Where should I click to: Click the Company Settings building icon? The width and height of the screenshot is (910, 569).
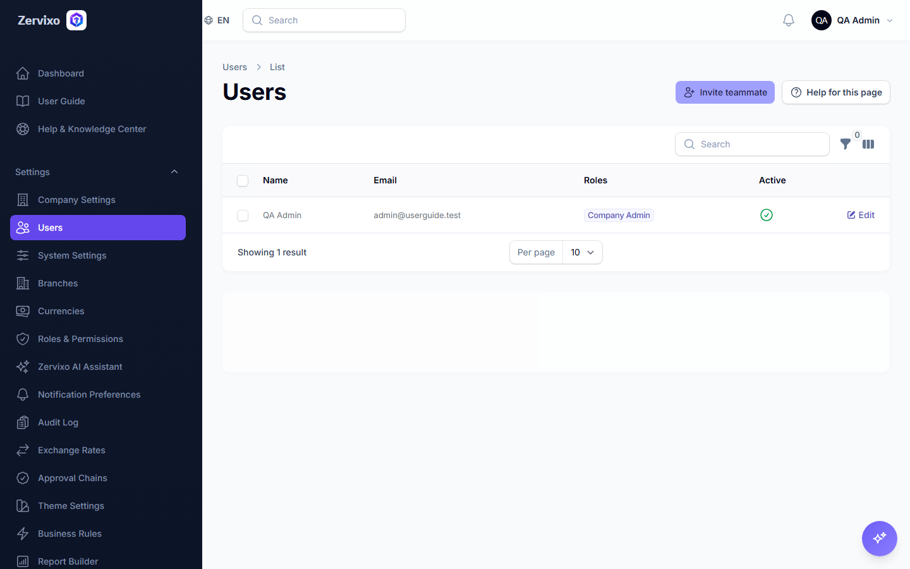pyautogui.click(x=23, y=200)
